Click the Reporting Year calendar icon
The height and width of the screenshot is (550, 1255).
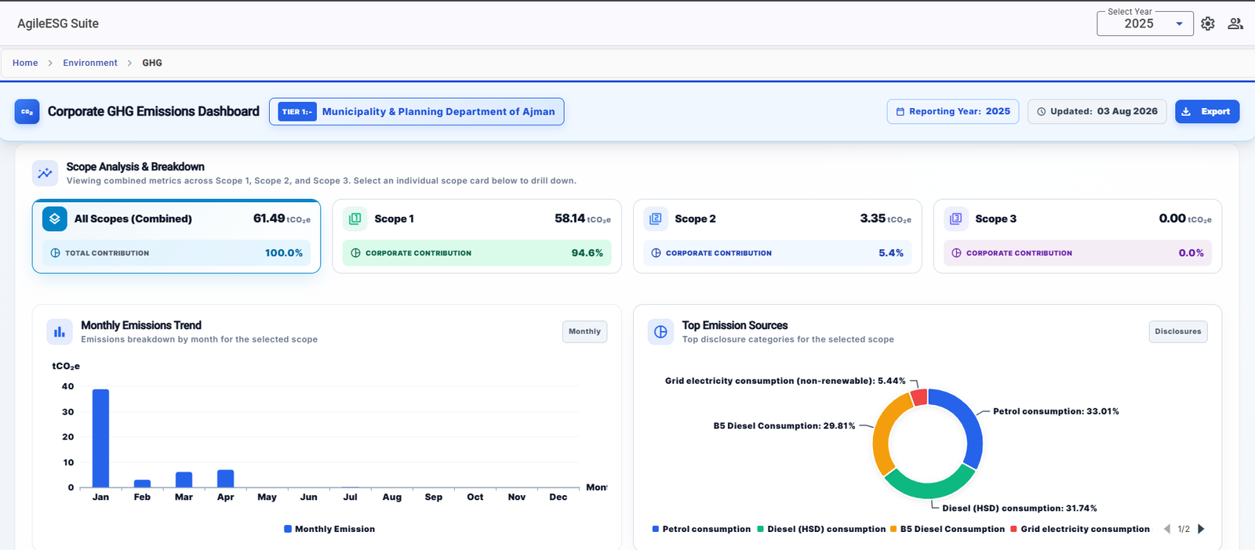[900, 112]
